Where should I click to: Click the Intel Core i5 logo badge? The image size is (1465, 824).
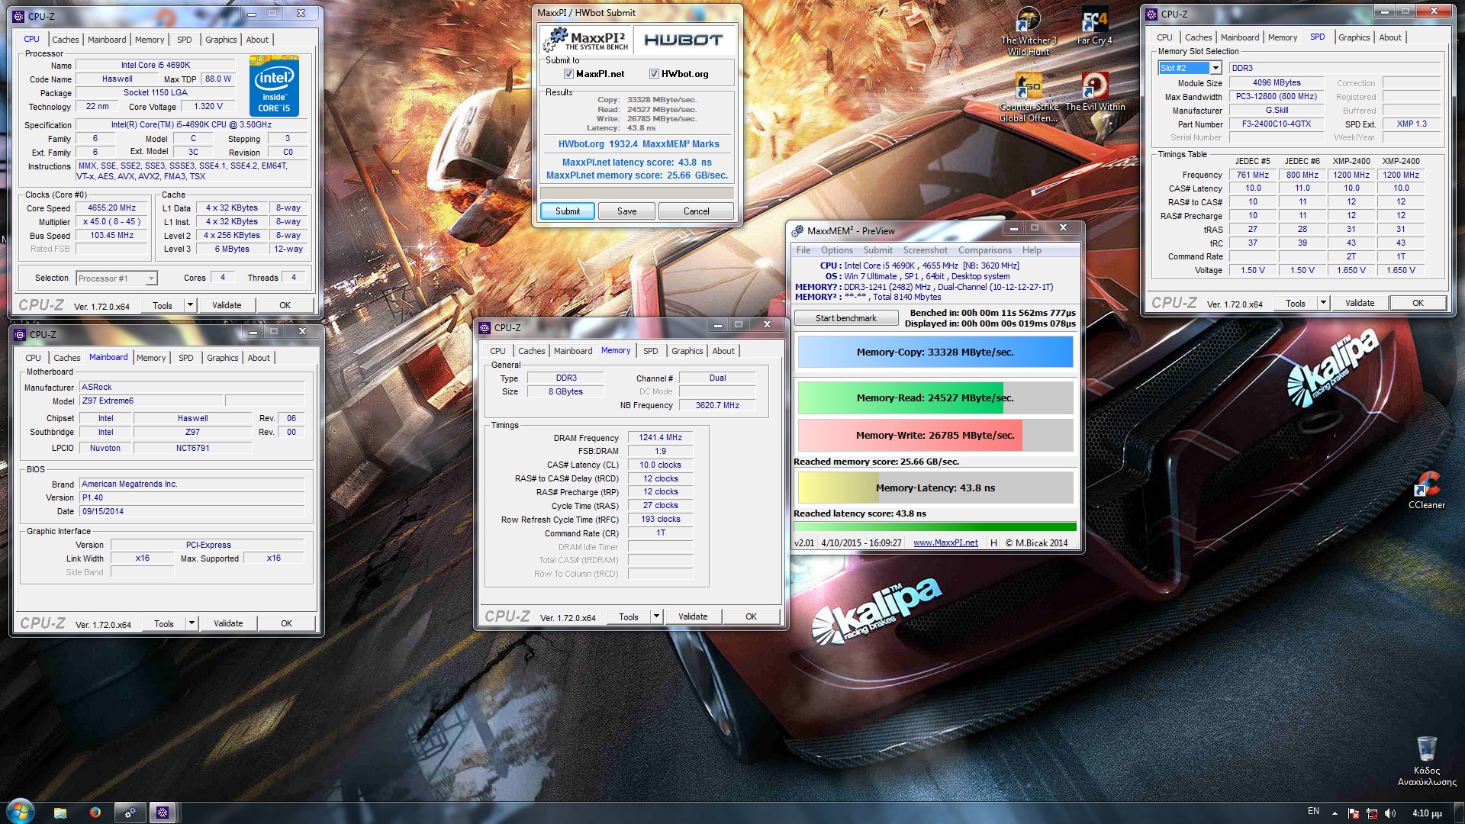pyautogui.click(x=274, y=86)
